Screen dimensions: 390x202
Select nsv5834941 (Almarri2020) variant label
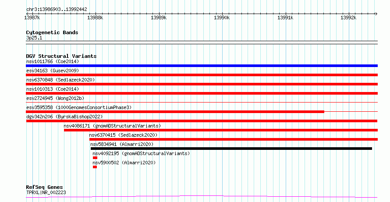point(122,144)
